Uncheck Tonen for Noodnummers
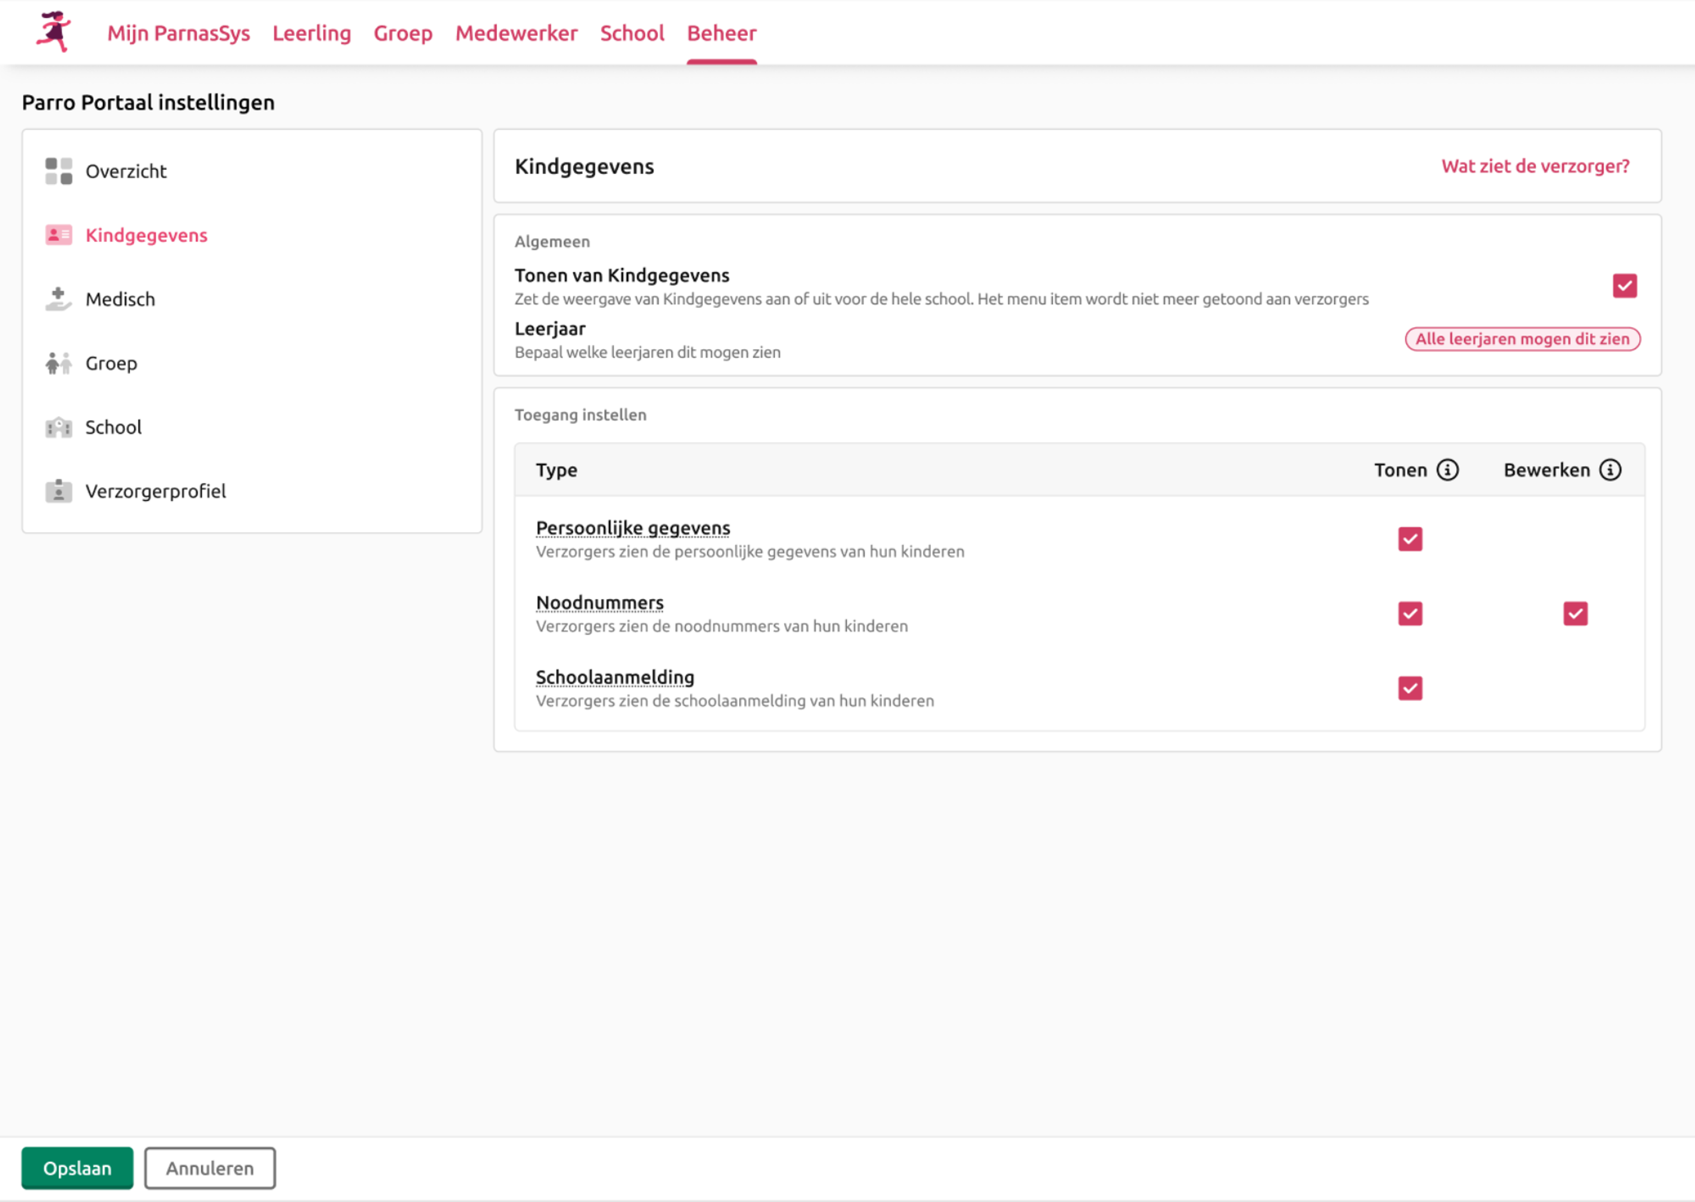 (x=1410, y=614)
